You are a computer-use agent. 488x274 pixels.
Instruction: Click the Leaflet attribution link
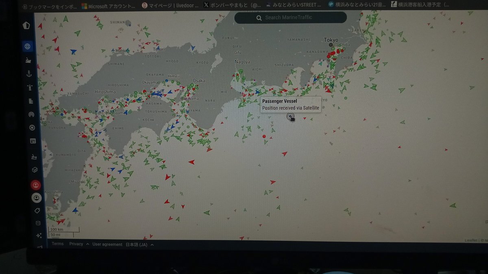(471, 240)
